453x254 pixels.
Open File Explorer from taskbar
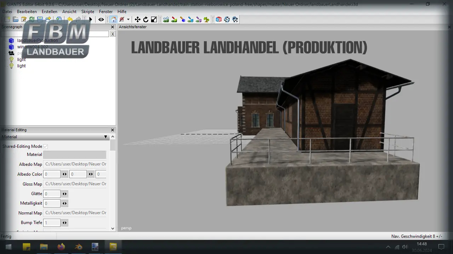44,247
